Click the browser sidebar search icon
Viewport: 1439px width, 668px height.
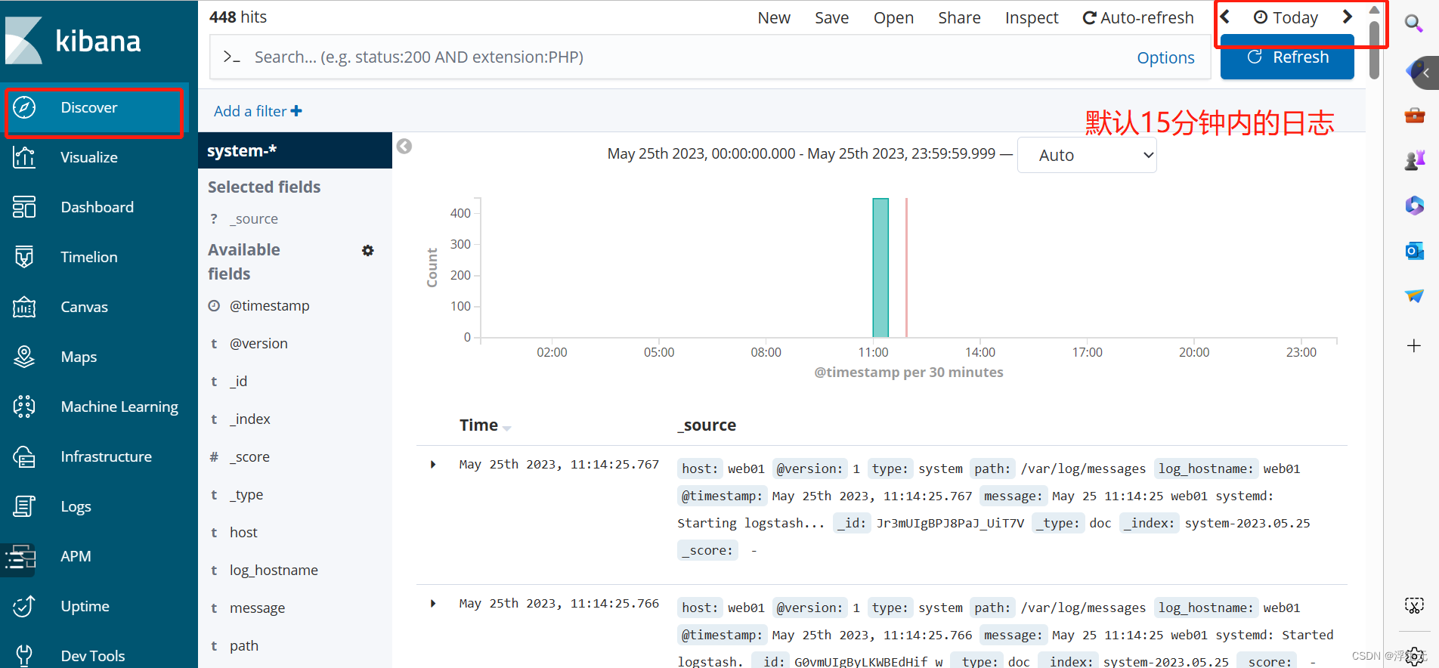click(x=1414, y=23)
